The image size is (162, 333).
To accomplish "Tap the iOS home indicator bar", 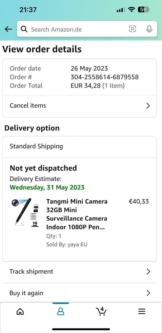I will pos(81,329).
